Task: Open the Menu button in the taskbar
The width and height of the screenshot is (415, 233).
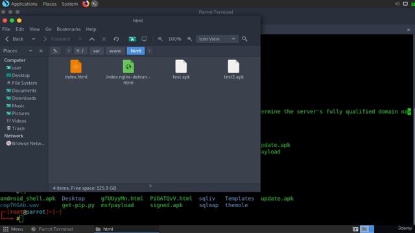Action: [x=13, y=229]
